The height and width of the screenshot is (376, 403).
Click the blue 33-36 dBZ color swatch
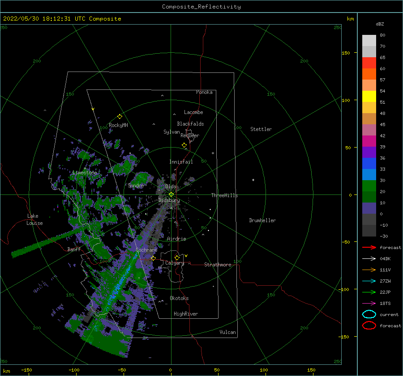coord(369,163)
